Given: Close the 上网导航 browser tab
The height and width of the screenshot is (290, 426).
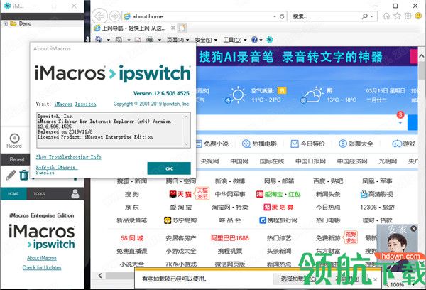Looking at the screenshot, I should coord(173,28).
